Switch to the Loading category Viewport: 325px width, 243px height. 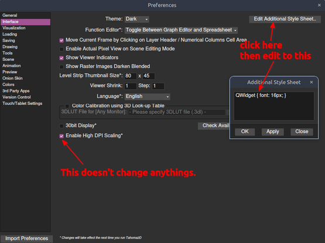click(x=25, y=34)
